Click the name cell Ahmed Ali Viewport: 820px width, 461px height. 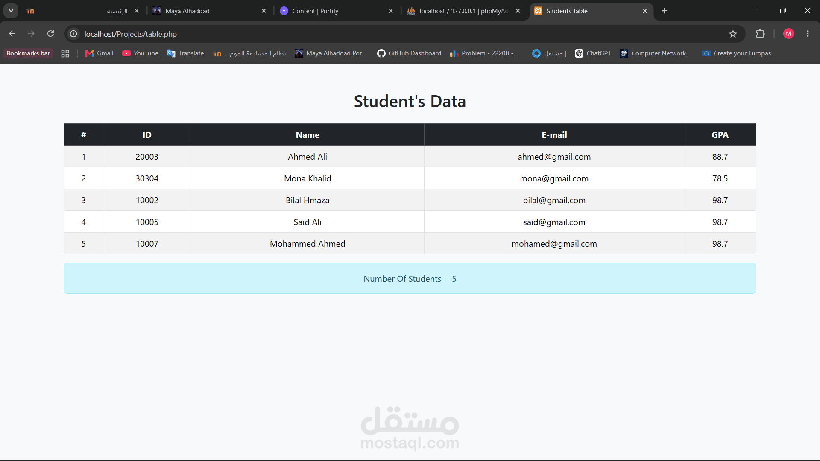point(307,157)
